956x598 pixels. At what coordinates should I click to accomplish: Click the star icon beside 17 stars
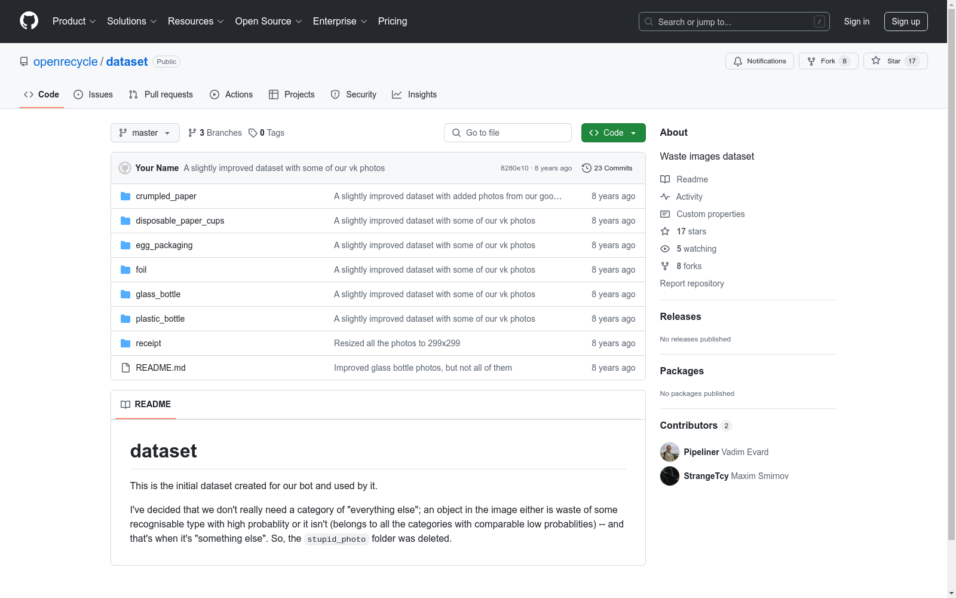pyautogui.click(x=665, y=231)
